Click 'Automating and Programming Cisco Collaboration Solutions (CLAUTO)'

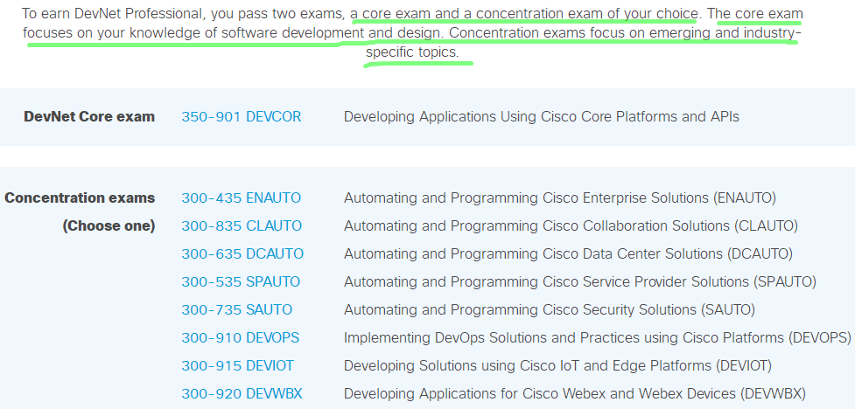pos(571,225)
